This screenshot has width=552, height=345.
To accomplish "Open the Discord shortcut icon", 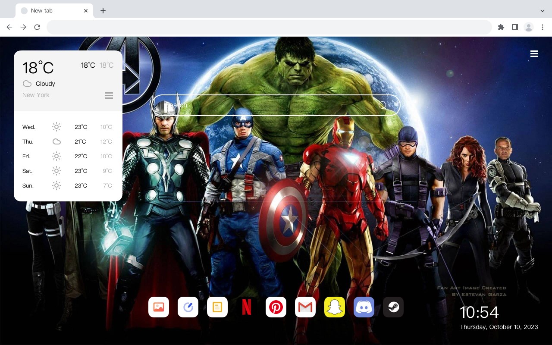I will click(364, 307).
